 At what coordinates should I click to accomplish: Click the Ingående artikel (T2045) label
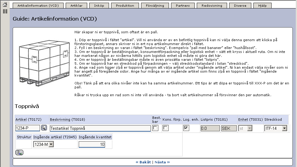(x=55, y=137)
